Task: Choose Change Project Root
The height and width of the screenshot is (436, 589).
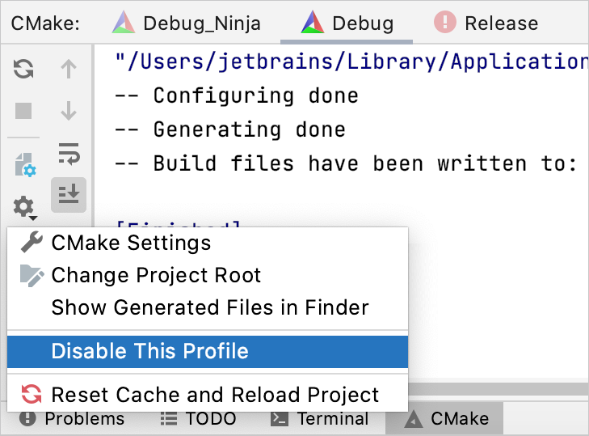Action: point(156,275)
